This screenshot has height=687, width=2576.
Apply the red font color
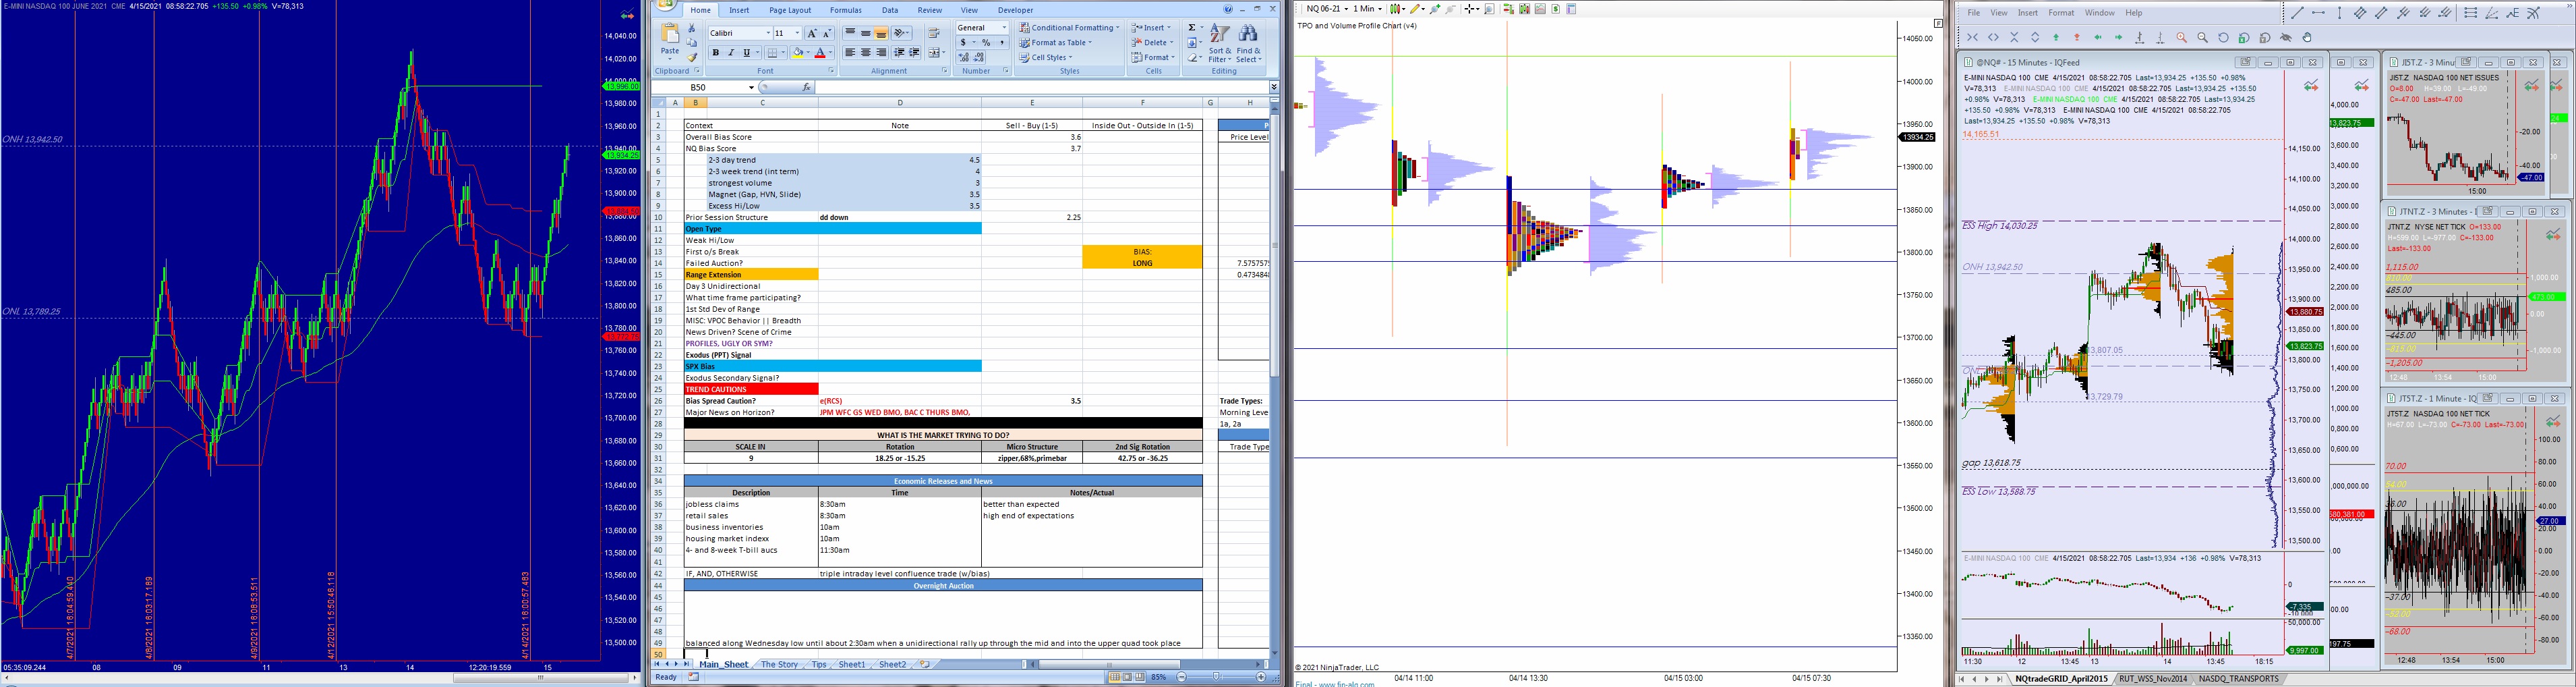click(821, 53)
